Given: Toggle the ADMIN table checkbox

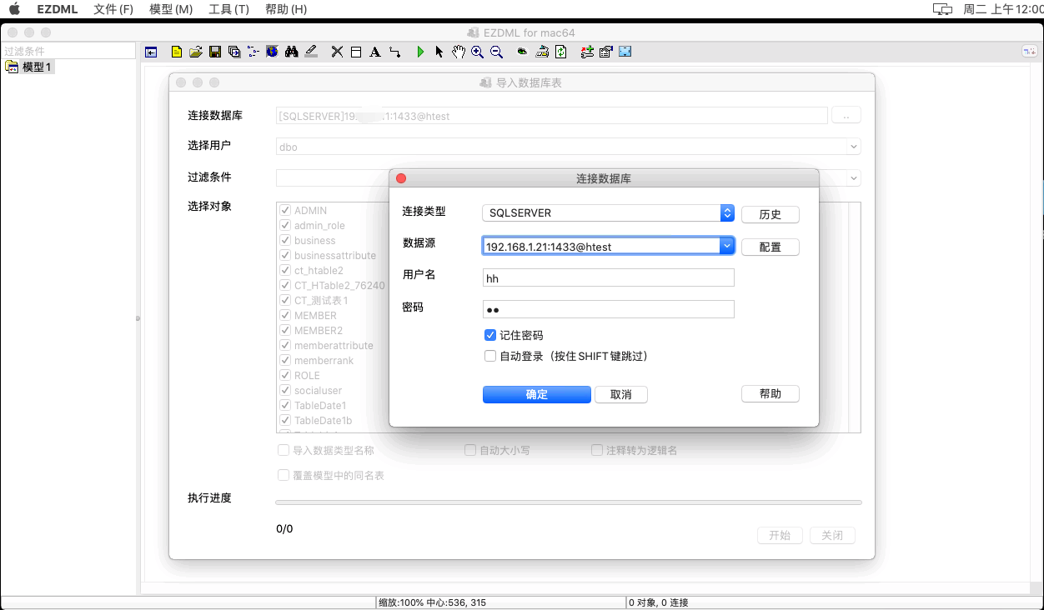Looking at the screenshot, I should point(285,211).
